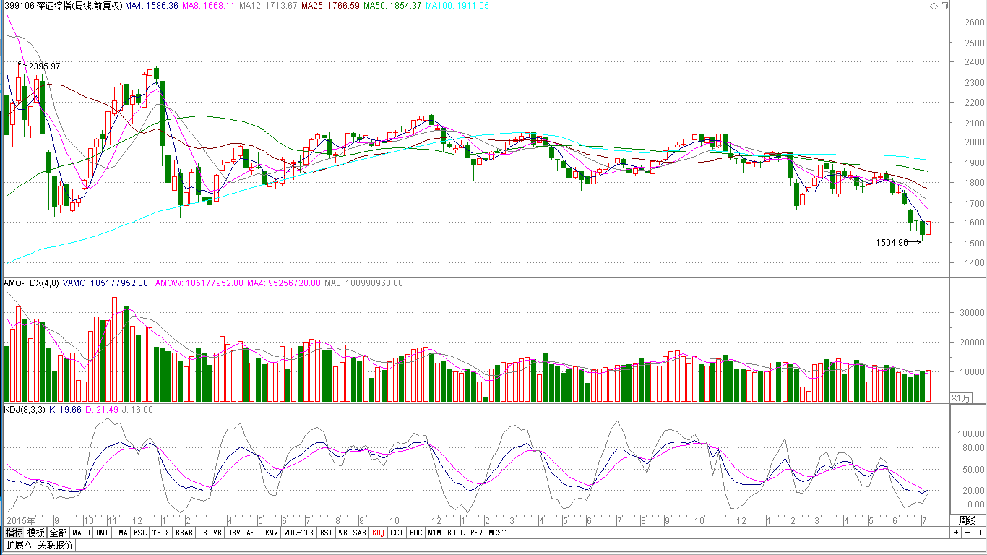Zoom out using the minus button
Image resolution: width=987 pixels, height=555 pixels.
(967, 533)
